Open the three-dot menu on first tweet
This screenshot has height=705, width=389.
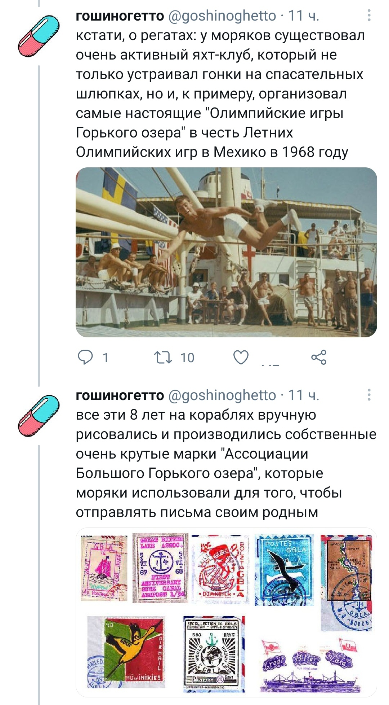pyautogui.click(x=369, y=16)
